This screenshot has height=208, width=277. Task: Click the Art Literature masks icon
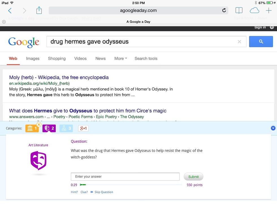38,160
